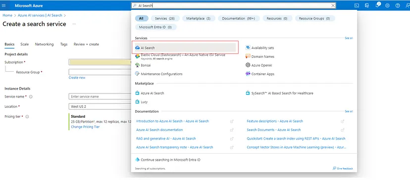The width and height of the screenshot is (410, 180).
Task: Filter results by Resource Groups (0)
Action: pos(315,19)
